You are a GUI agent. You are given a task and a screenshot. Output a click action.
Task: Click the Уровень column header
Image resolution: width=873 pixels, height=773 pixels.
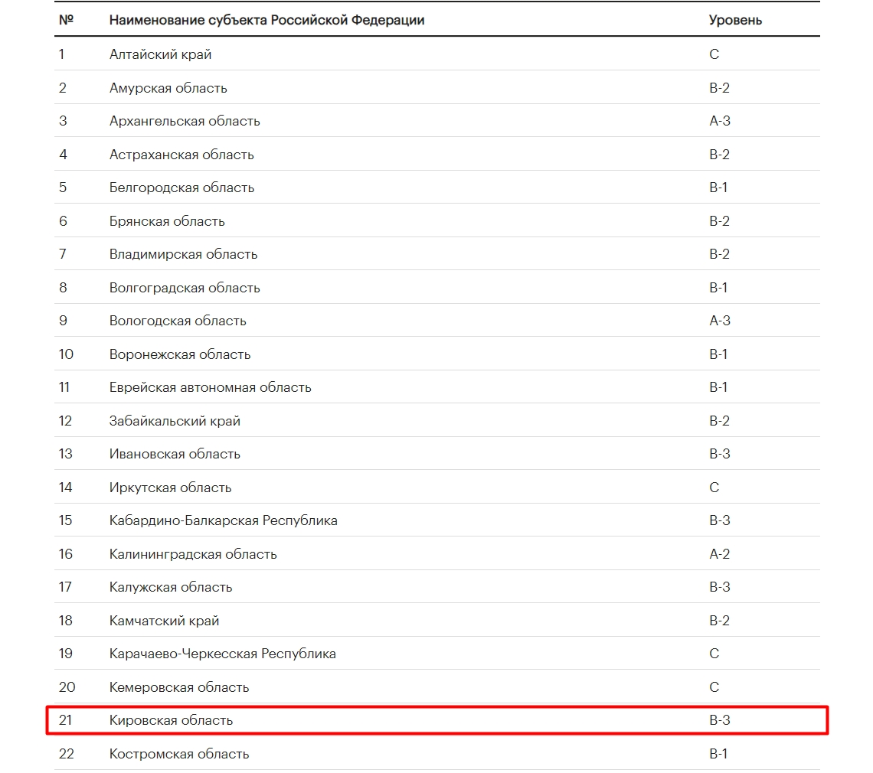[x=735, y=20]
